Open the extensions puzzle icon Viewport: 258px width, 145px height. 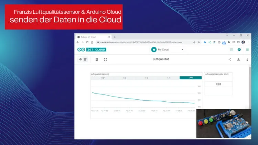click(x=229, y=42)
